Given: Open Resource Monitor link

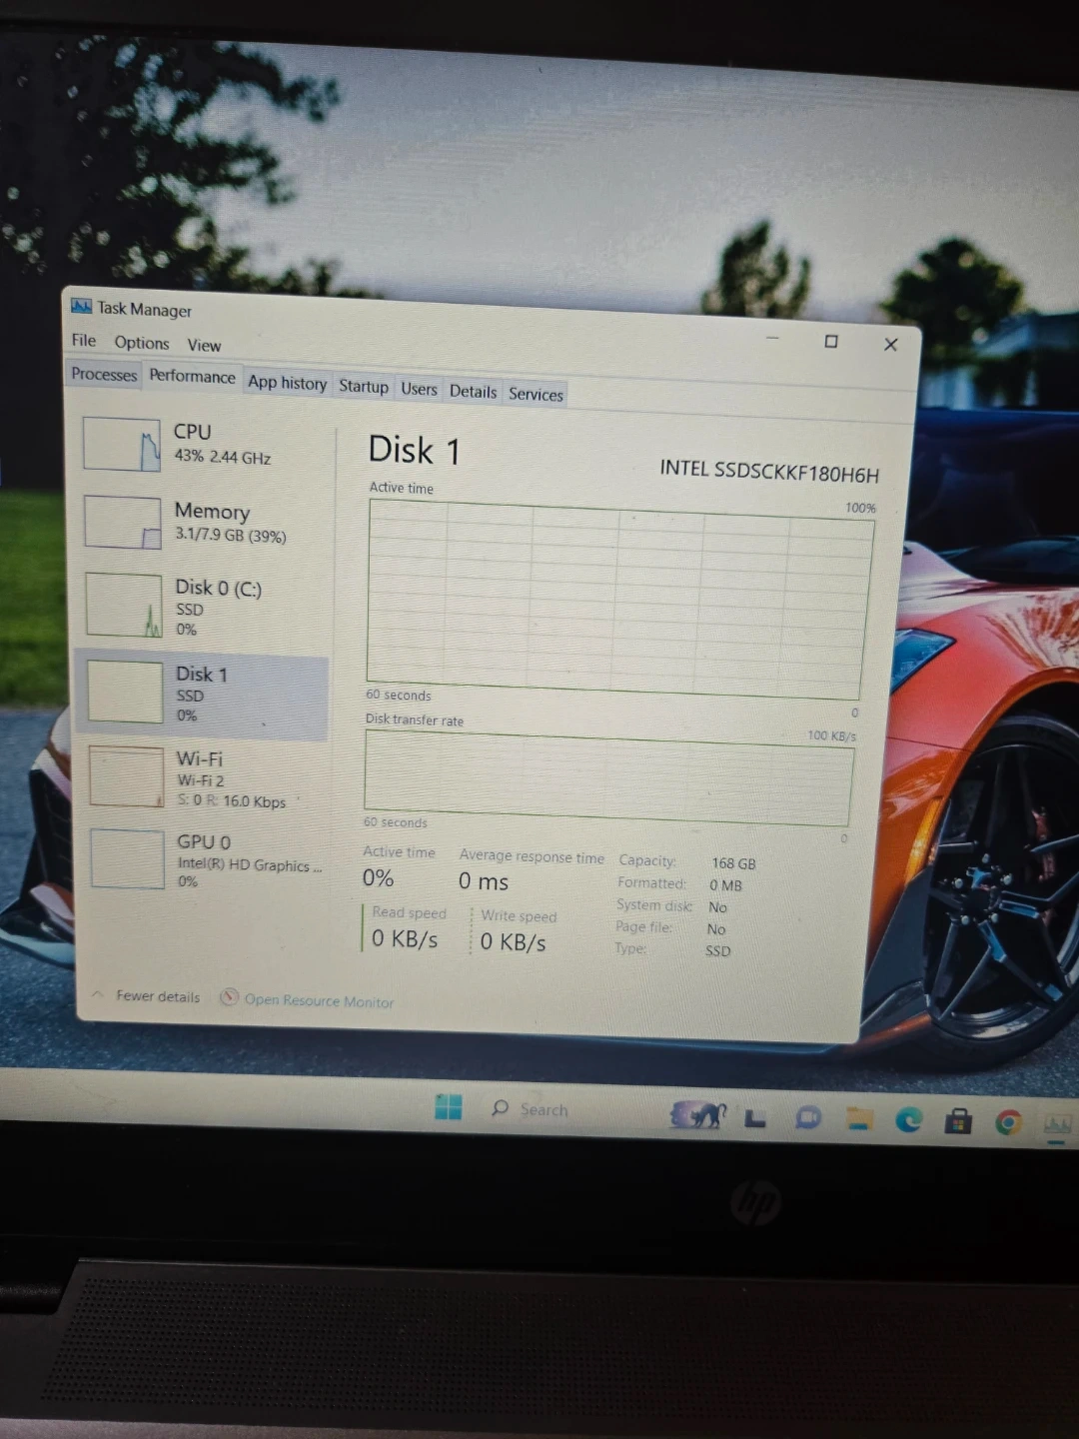Looking at the screenshot, I should coord(318,1000).
